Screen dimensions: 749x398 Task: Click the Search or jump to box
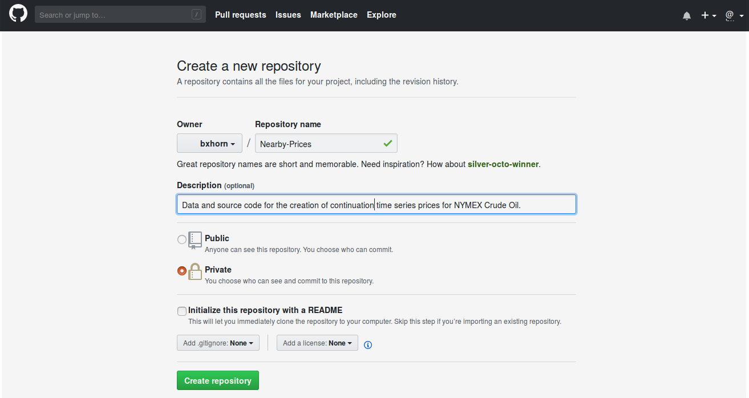(120, 14)
